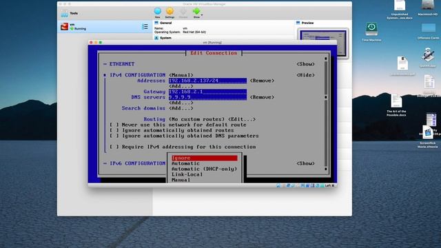Open the IPv4 <Manual> method dropdown

click(181, 75)
